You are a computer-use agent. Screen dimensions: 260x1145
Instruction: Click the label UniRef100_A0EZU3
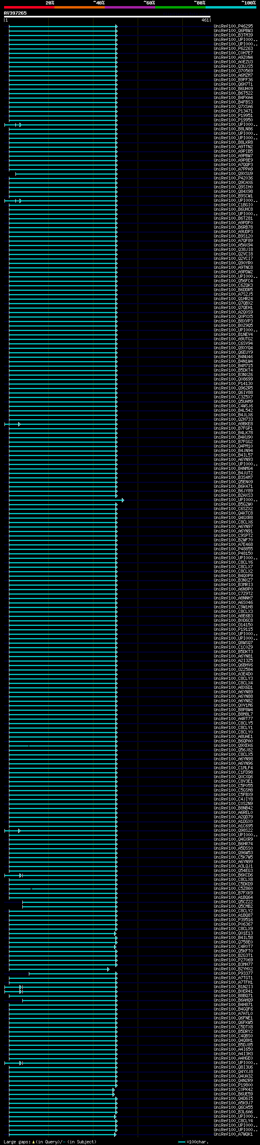tap(233, 62)
